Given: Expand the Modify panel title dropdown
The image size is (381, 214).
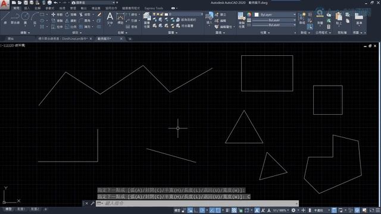Looking at the screenshot, I should tap(77, 33).
